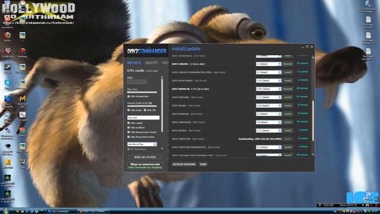Image resolution: width=380 pixels, height=214 pixels.
Task: Open version dropdown showing 1.4.5
Action: click(268, 81)
